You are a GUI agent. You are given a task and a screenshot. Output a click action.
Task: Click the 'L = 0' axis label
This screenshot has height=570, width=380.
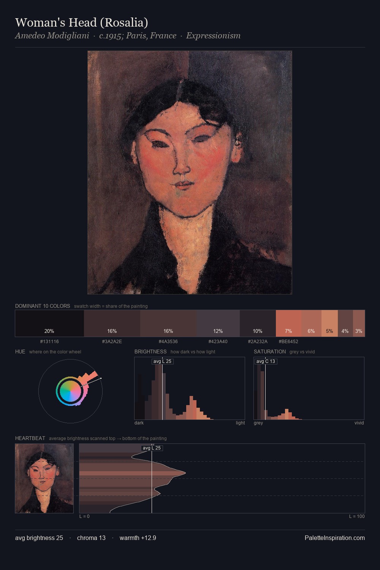(x=84, y=516)
